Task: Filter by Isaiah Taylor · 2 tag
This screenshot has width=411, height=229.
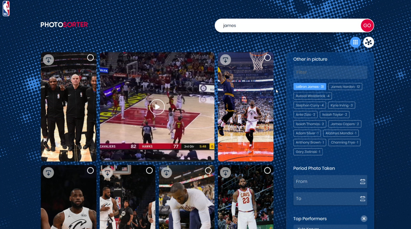Action: (x=334, y=114)
